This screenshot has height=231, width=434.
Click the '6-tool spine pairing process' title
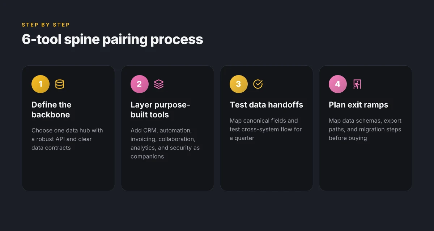pos(112,39)
